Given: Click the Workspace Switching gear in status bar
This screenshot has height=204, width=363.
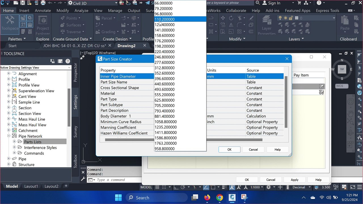Looking at the screenshot, I should (x=268, y=187).
